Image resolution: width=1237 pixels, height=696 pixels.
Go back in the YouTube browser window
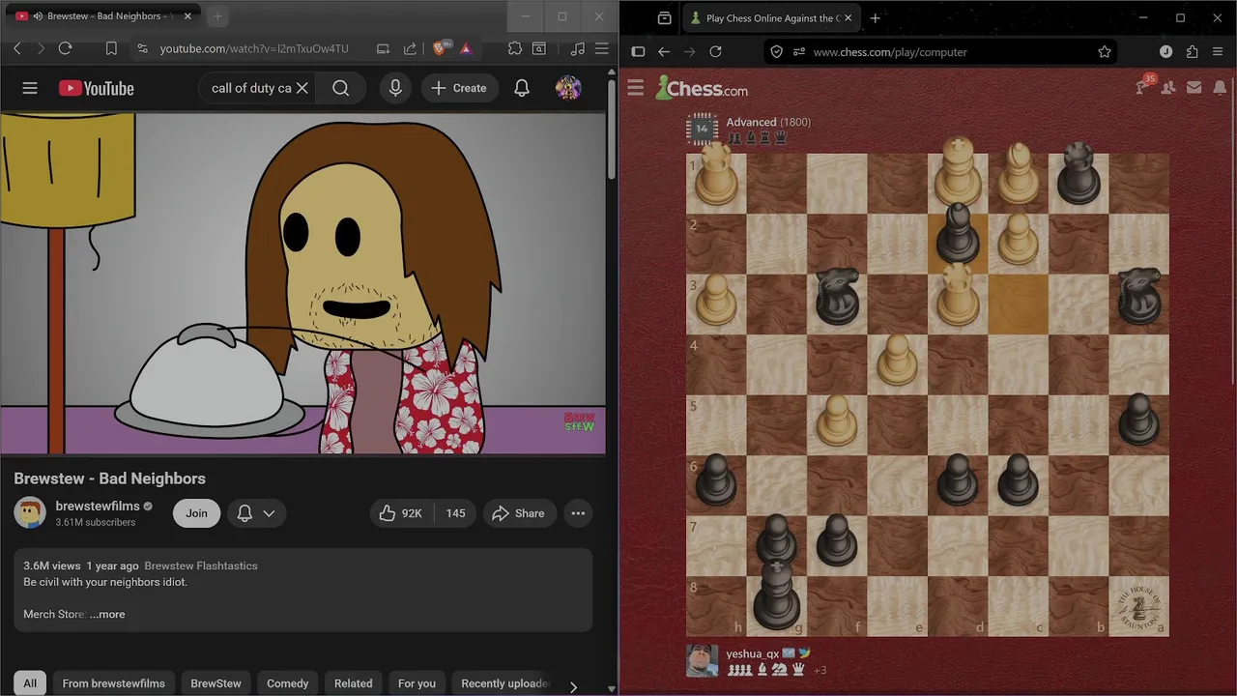[x=16, y=48]
